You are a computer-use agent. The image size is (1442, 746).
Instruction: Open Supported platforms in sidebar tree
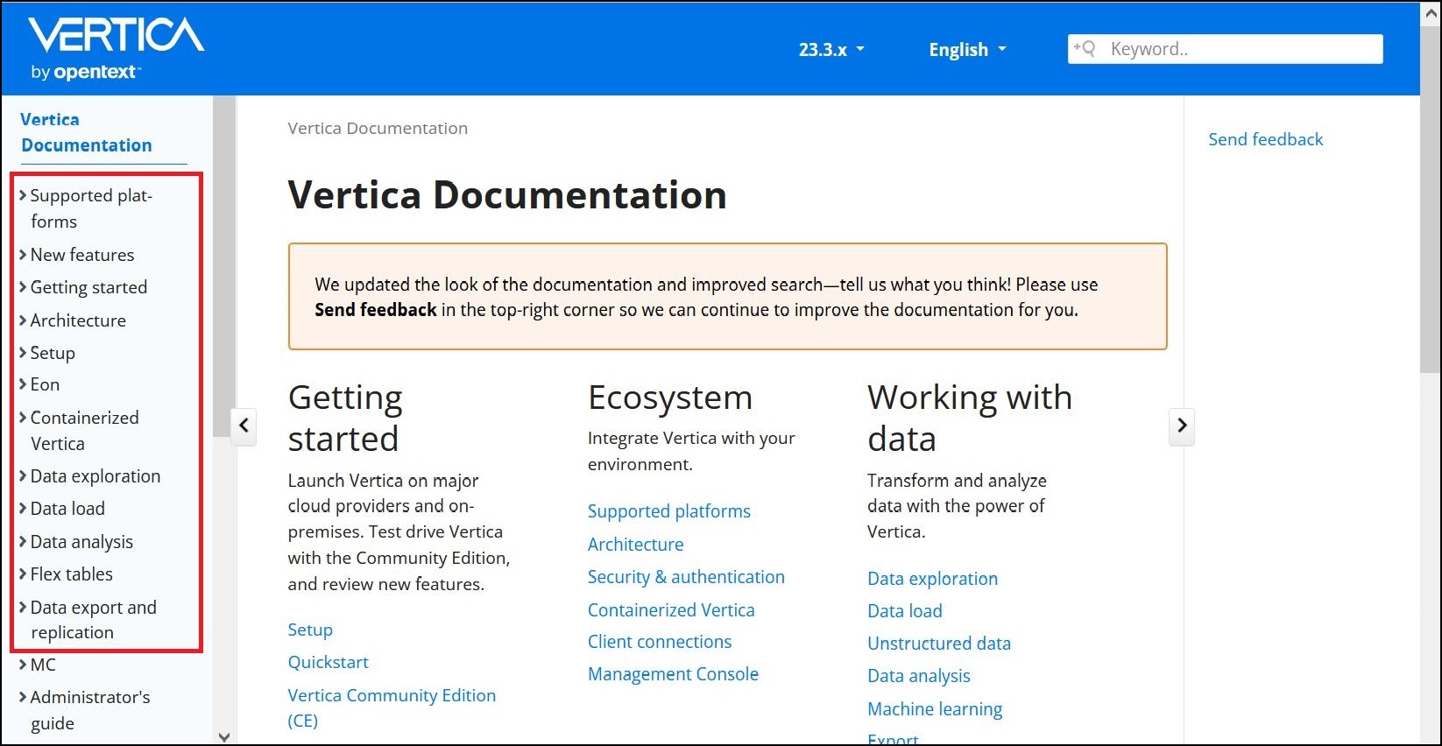(x=91, y=208)
